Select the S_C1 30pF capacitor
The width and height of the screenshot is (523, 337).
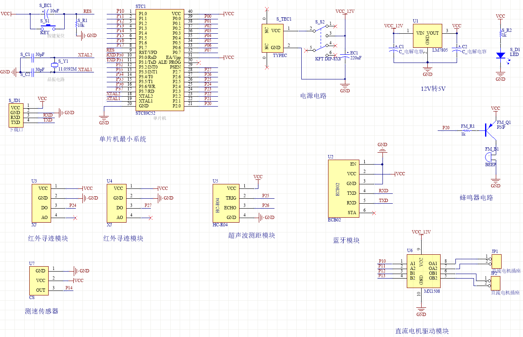[32, 59]
